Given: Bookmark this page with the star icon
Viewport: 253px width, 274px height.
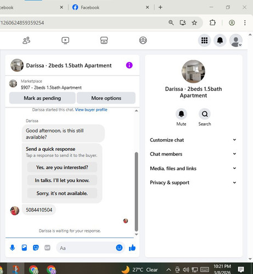Looking at the screenshot, I should point(194,22).
